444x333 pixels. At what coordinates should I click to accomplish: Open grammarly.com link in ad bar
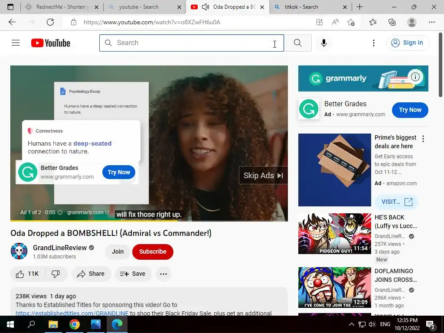(88, 212)
